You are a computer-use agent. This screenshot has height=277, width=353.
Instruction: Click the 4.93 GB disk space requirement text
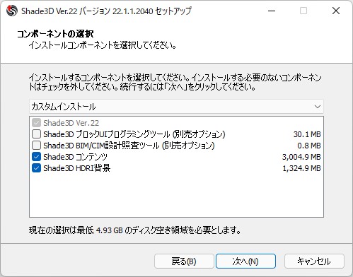click(x=134, y=230)
